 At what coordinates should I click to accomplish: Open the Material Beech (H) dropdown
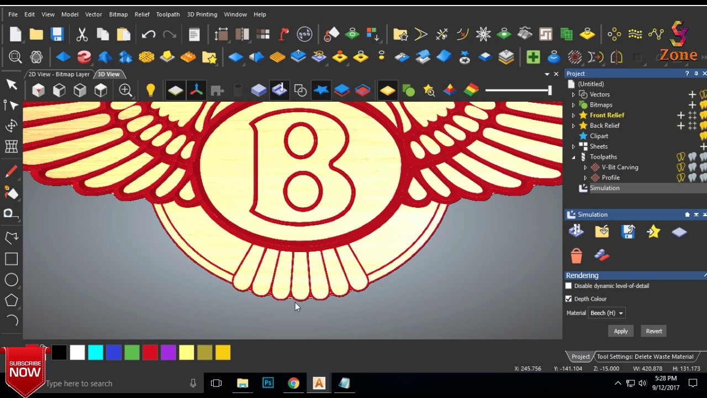[606, 313]
